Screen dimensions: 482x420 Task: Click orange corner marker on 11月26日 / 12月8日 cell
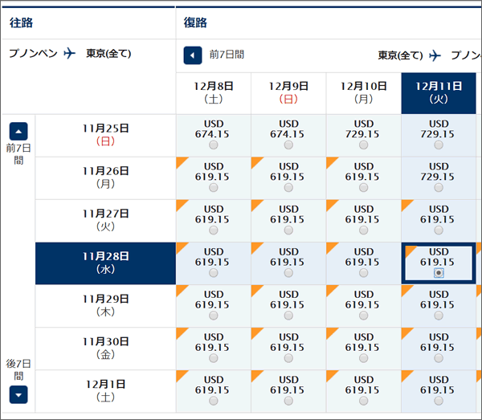coord(181,161)
